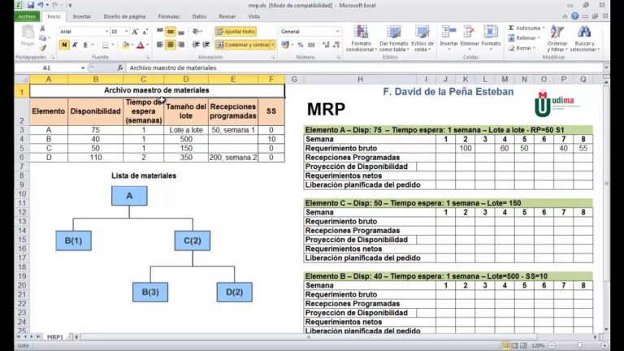Switch to the Fórmulas ribbon tab

(x=169, y=16)
